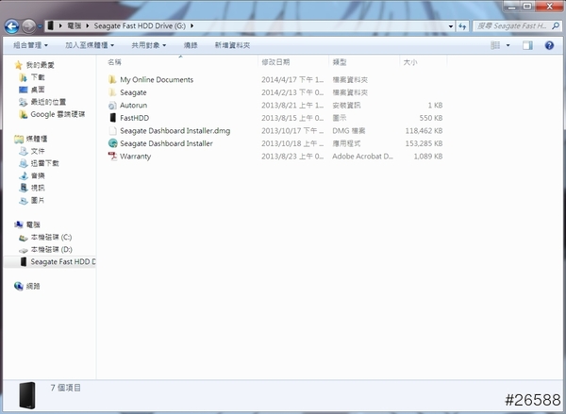Open 桌面 in favorites
Viewport: 566px width, 414px height.
38,90
